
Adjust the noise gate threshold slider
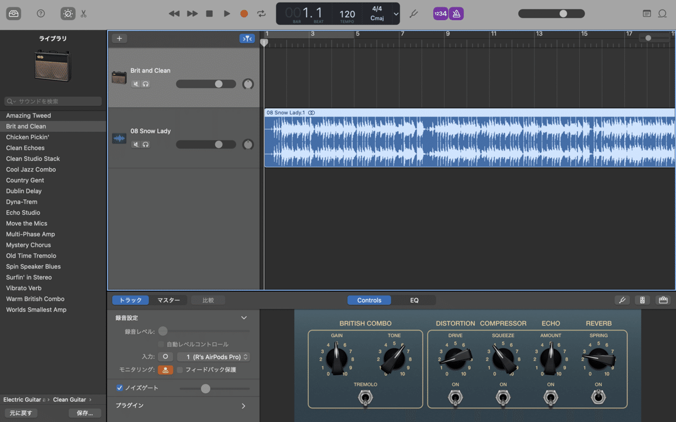pos(215,388)
